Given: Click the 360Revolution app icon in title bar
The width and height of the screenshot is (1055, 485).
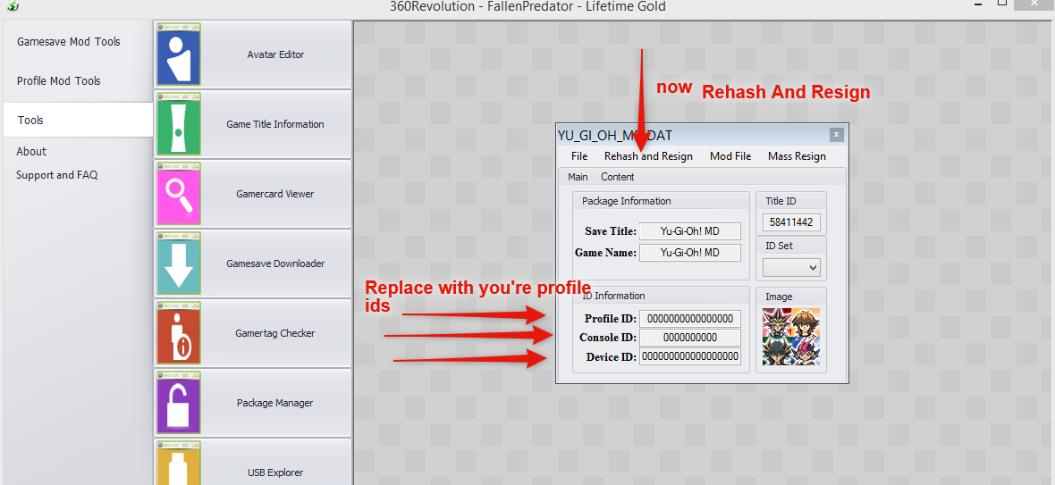Looking at the screenshot, I should pyautogui.click(x=13, y=6).
